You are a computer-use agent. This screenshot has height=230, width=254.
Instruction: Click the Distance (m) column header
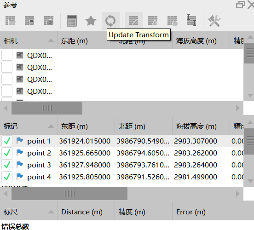(86, 212)
